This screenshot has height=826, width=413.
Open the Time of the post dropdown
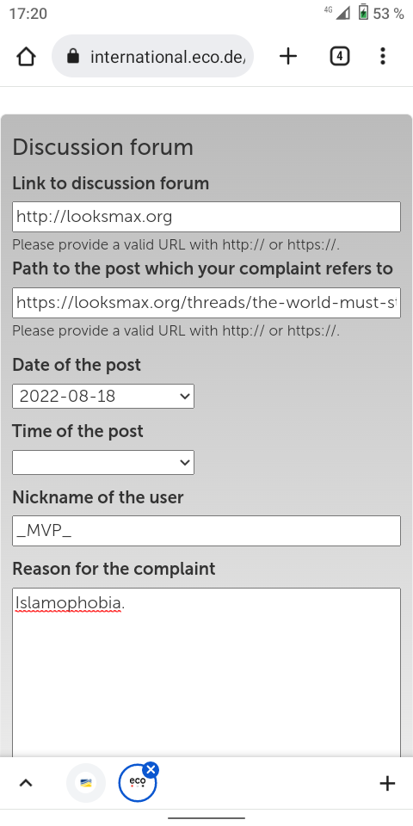tap(103, 463)
